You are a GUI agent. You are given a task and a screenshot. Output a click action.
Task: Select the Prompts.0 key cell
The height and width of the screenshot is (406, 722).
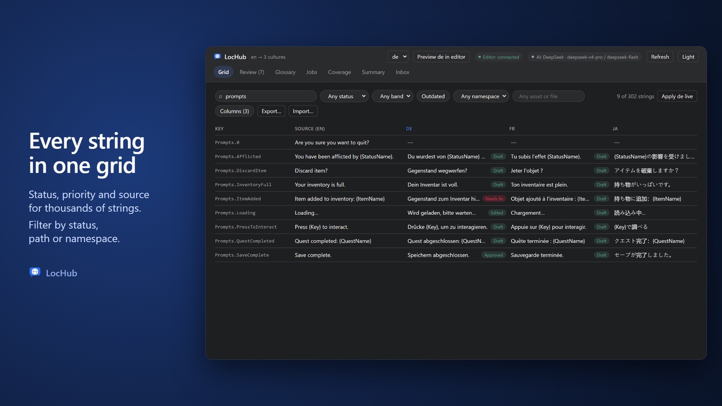227,143
